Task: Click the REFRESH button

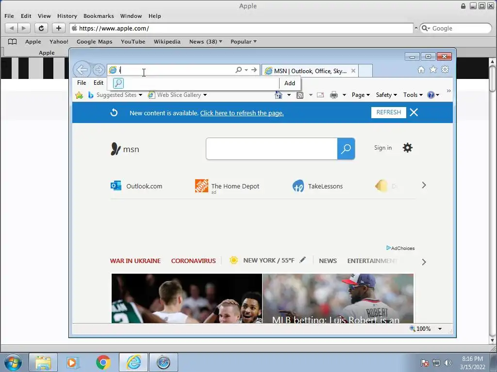Action: (x=389, y=112)
